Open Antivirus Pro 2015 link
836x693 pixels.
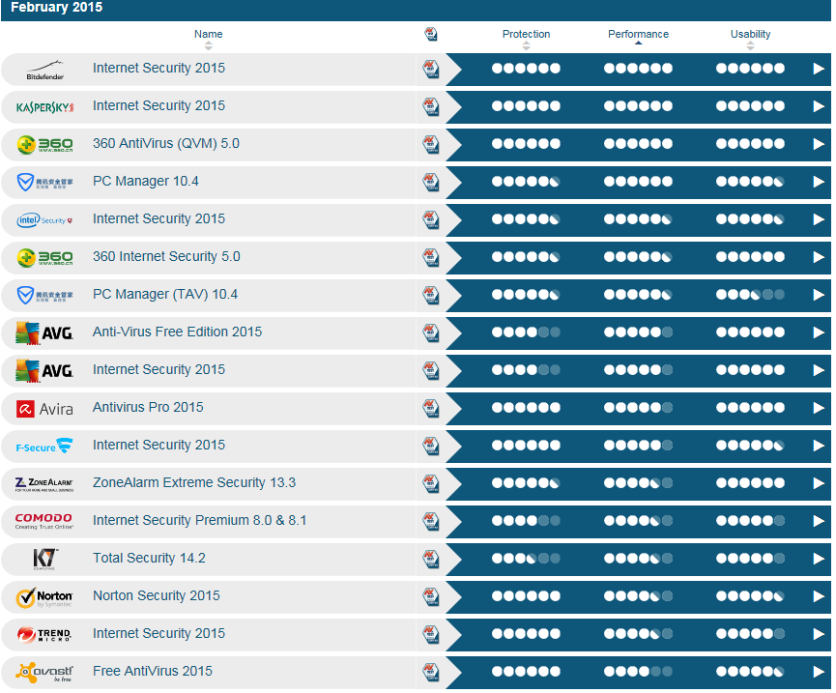[x=148, y=407]
